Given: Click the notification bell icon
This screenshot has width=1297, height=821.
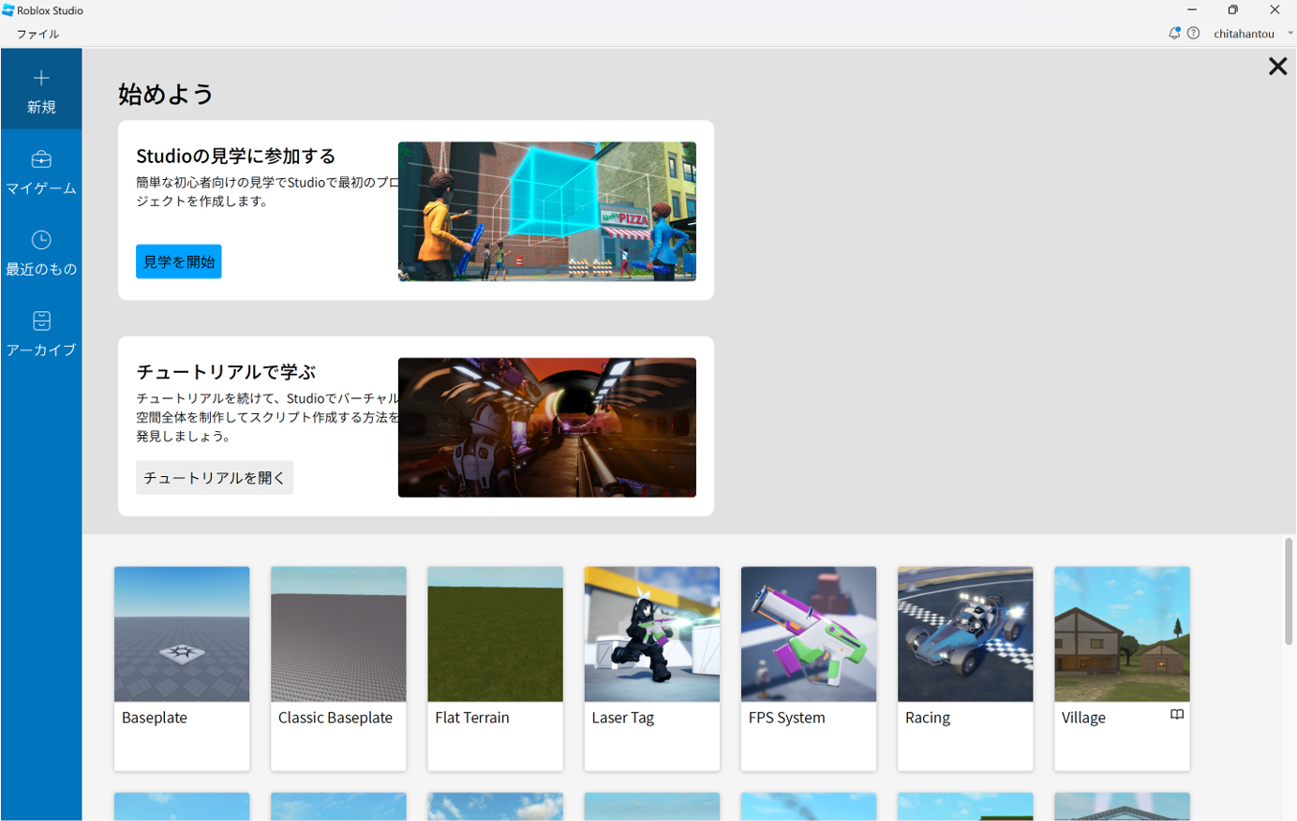Looking at the screenshot, I should [1173, 34].
